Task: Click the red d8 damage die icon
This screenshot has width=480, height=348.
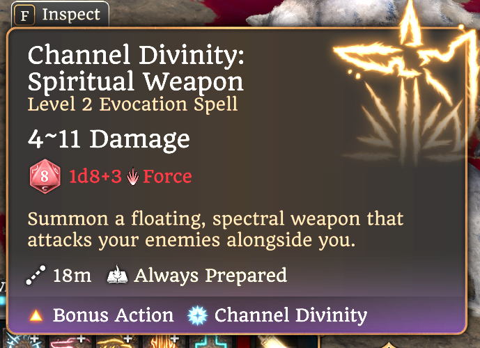Action: point(45,176)
